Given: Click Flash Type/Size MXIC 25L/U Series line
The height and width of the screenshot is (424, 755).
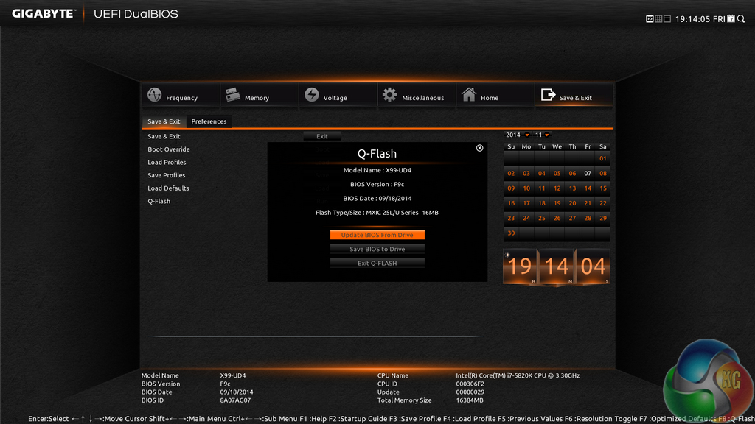Looking at the screenshot, I should click(377, 213).
